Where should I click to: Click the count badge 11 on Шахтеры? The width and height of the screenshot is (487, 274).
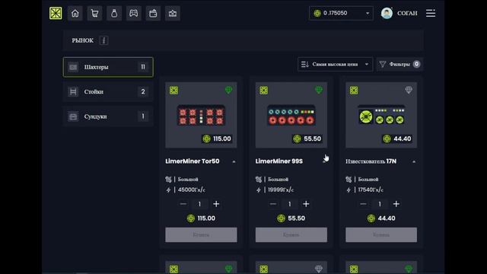coord(143,67)
